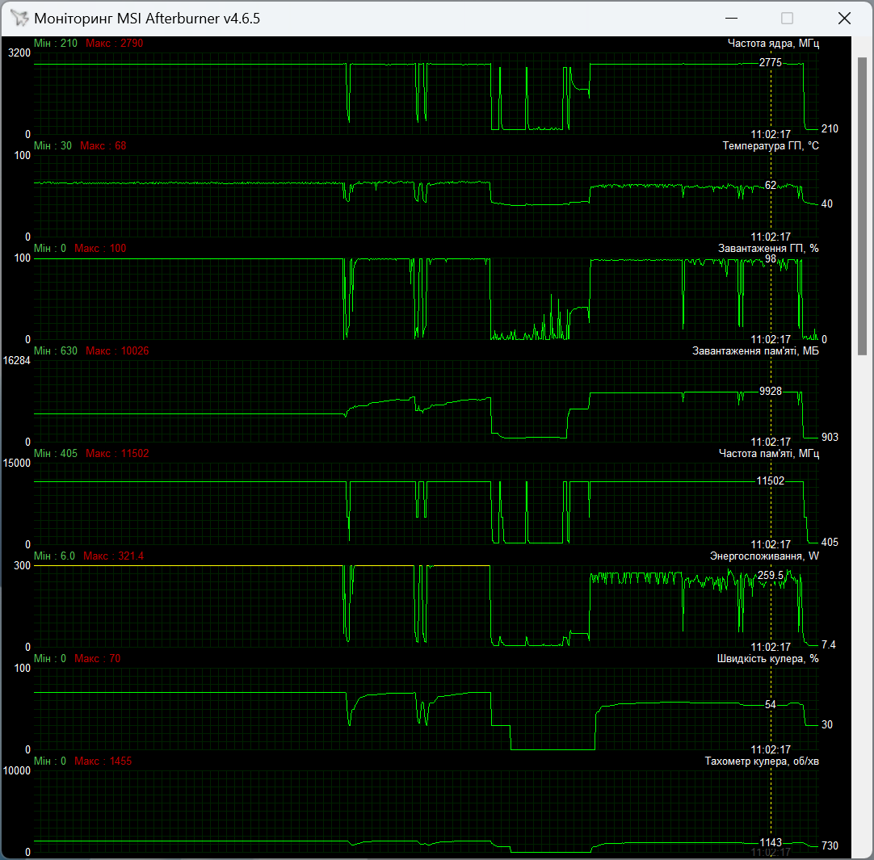874x860 pixels.
Task: Click 'Макс : 321.4' on power graph
Action: pos(113,556)
